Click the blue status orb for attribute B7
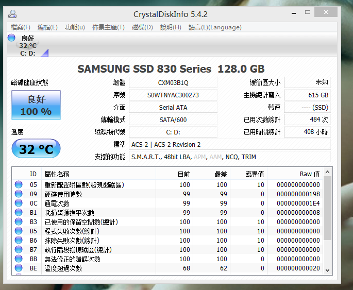The image size is (353, 290). tap(19, 249)
